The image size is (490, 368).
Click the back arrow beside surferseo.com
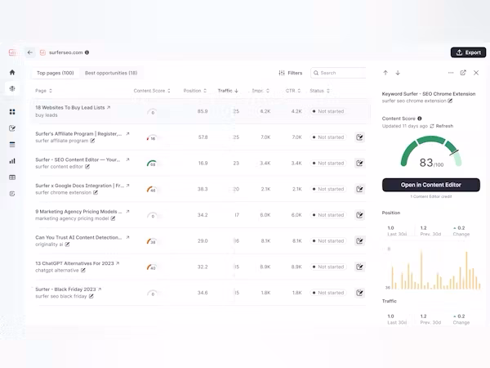tap(30, 52)
